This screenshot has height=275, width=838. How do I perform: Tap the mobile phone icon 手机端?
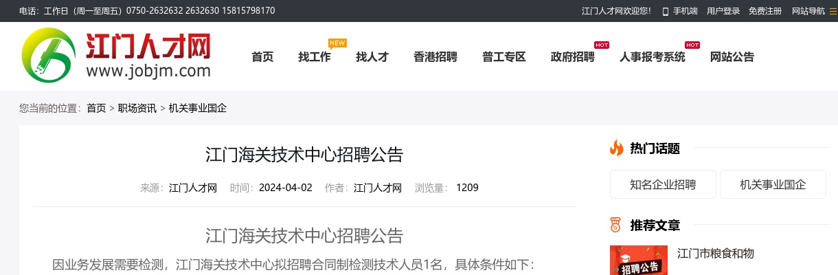tap(665, 11)
